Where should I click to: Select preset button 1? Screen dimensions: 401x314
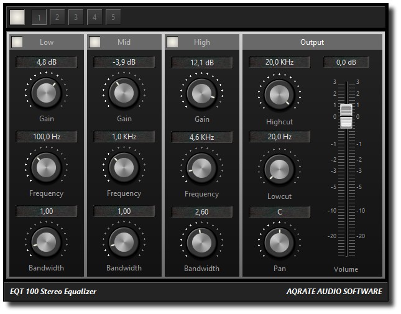(x=39, y=17)
